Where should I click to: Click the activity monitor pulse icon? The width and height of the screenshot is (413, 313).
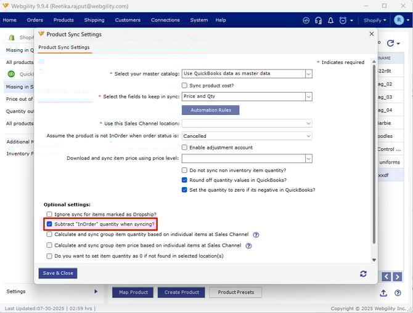point(306,20)
